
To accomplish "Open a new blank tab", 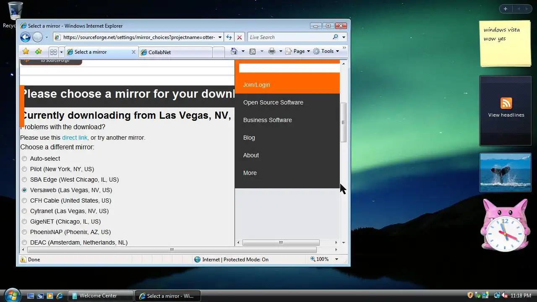I will [218, 52].
